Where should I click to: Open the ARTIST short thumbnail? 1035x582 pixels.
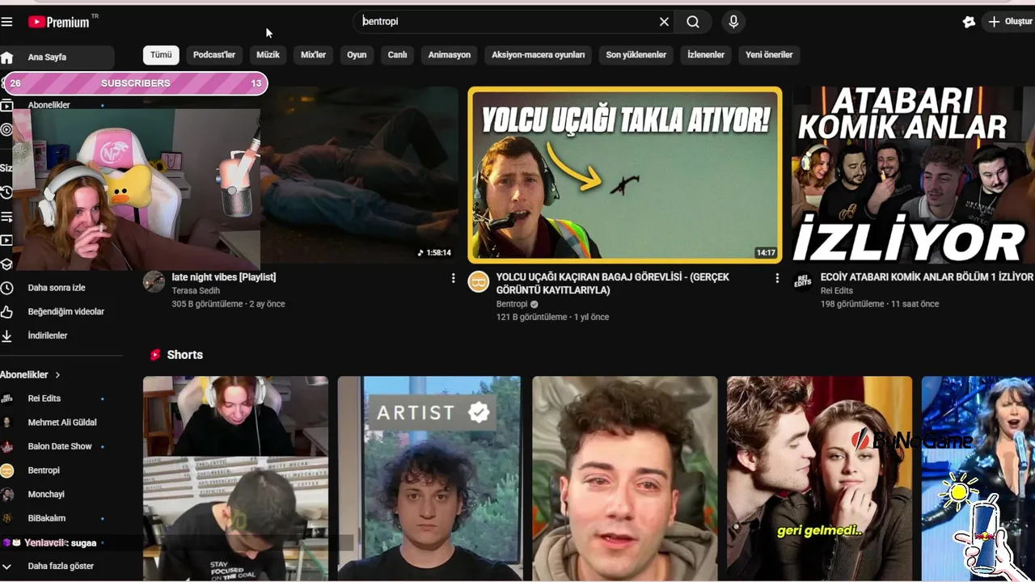pos(429,479)
